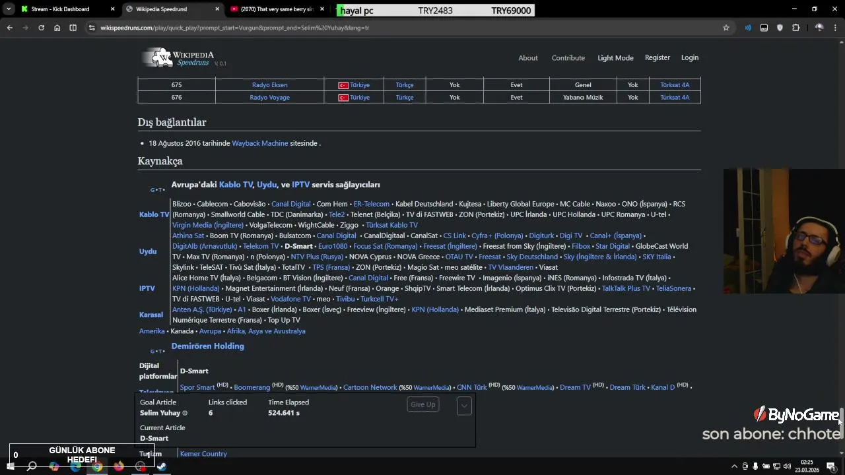Open the Cartoon Network link
The image size is (845, 475).
370,387
